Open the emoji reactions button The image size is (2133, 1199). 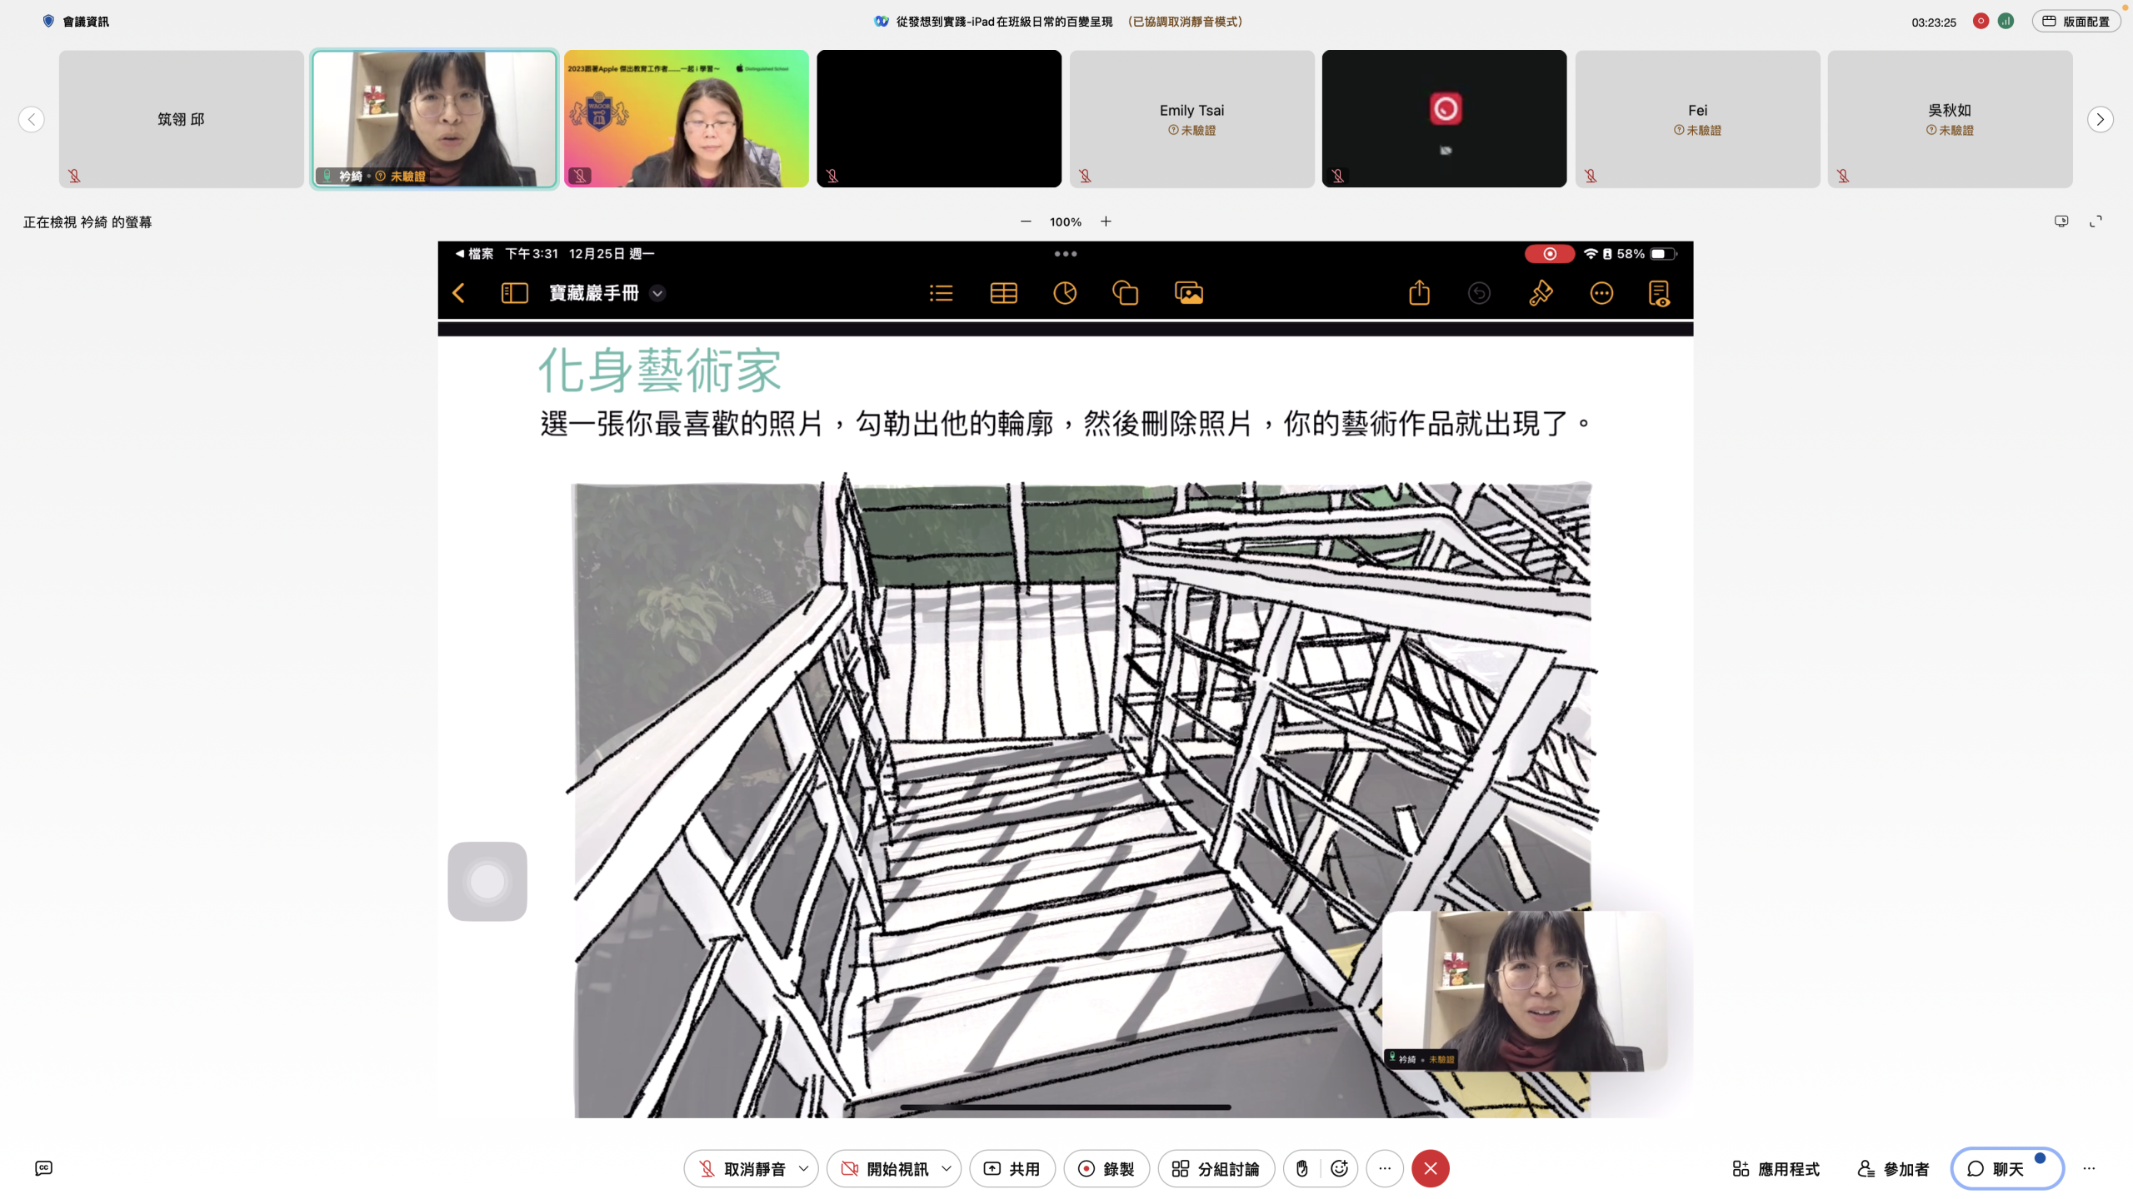tap(1339, 1168)
